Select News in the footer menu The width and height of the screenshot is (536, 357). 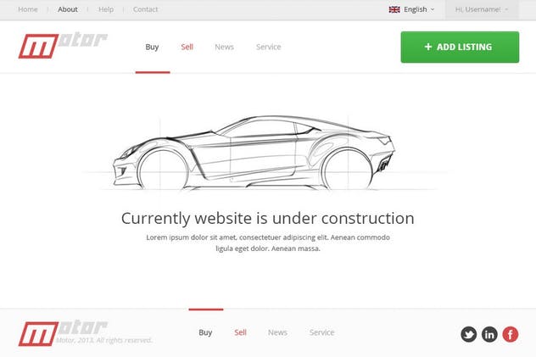point(277,332)
